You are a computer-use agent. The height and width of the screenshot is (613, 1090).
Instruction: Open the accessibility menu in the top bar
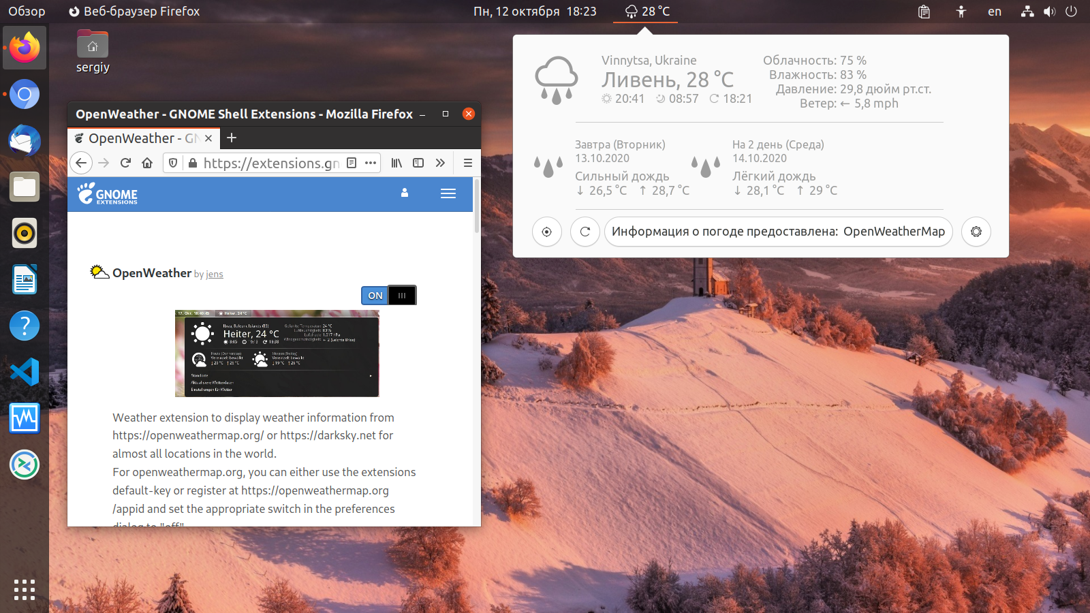[x=961, y=11]
